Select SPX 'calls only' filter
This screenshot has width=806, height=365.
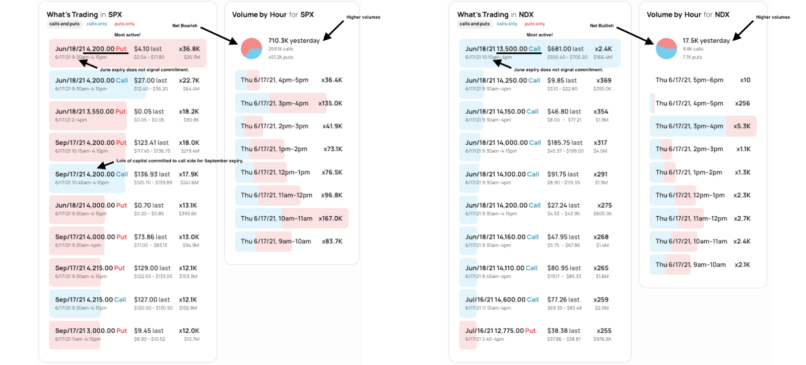pos(97,24)
